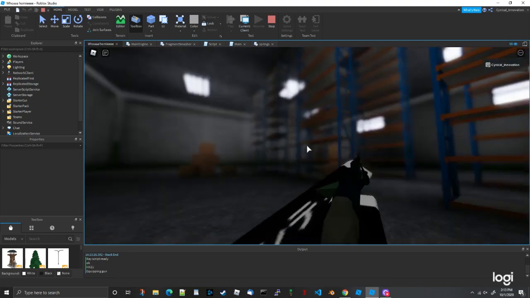
Task: Focus the Filter Properties field
Action: [x=41, y=145]
